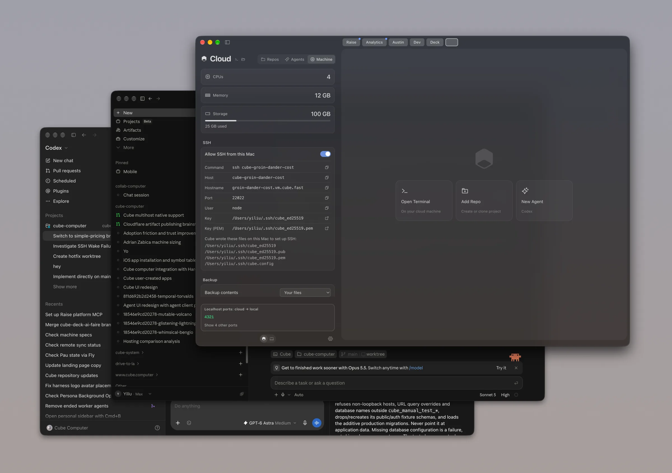
Task: Open port 4321 link
Action: pyautogui.click(x=209, y=317)
